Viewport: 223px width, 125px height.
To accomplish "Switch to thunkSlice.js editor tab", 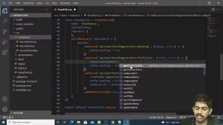I will tap(65, 9).
